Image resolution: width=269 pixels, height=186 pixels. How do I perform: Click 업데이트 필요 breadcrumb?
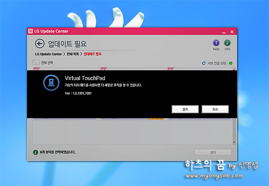[93, 54]
